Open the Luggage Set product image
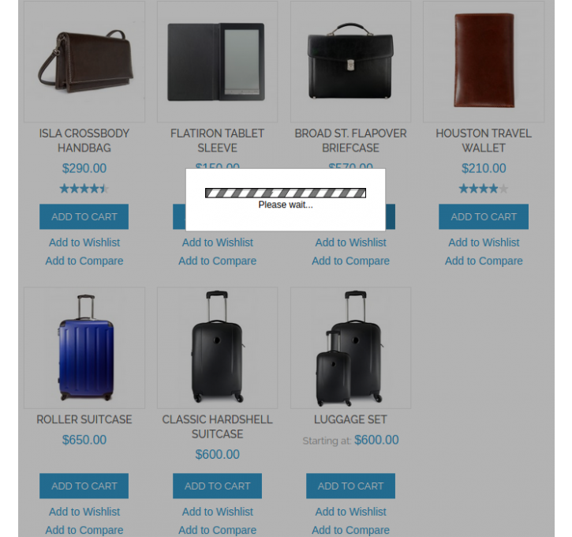572x537 pixels. tap(350, 347)
